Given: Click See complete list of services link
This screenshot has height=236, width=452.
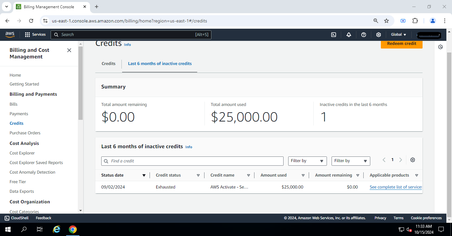Looking at the screenshot, I should click(396, 187).
